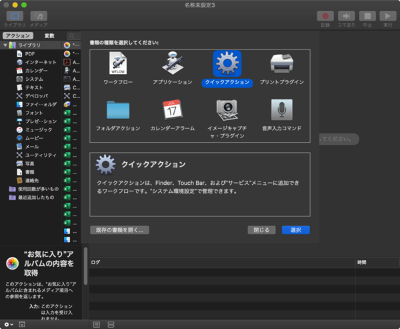This screenshot has height=329, width=400.
Task: Toggle the description panel visibility button
Action: point(22,324)
